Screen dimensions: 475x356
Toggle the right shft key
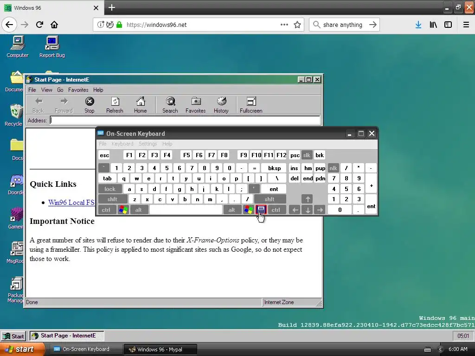(x=270, y=199)
